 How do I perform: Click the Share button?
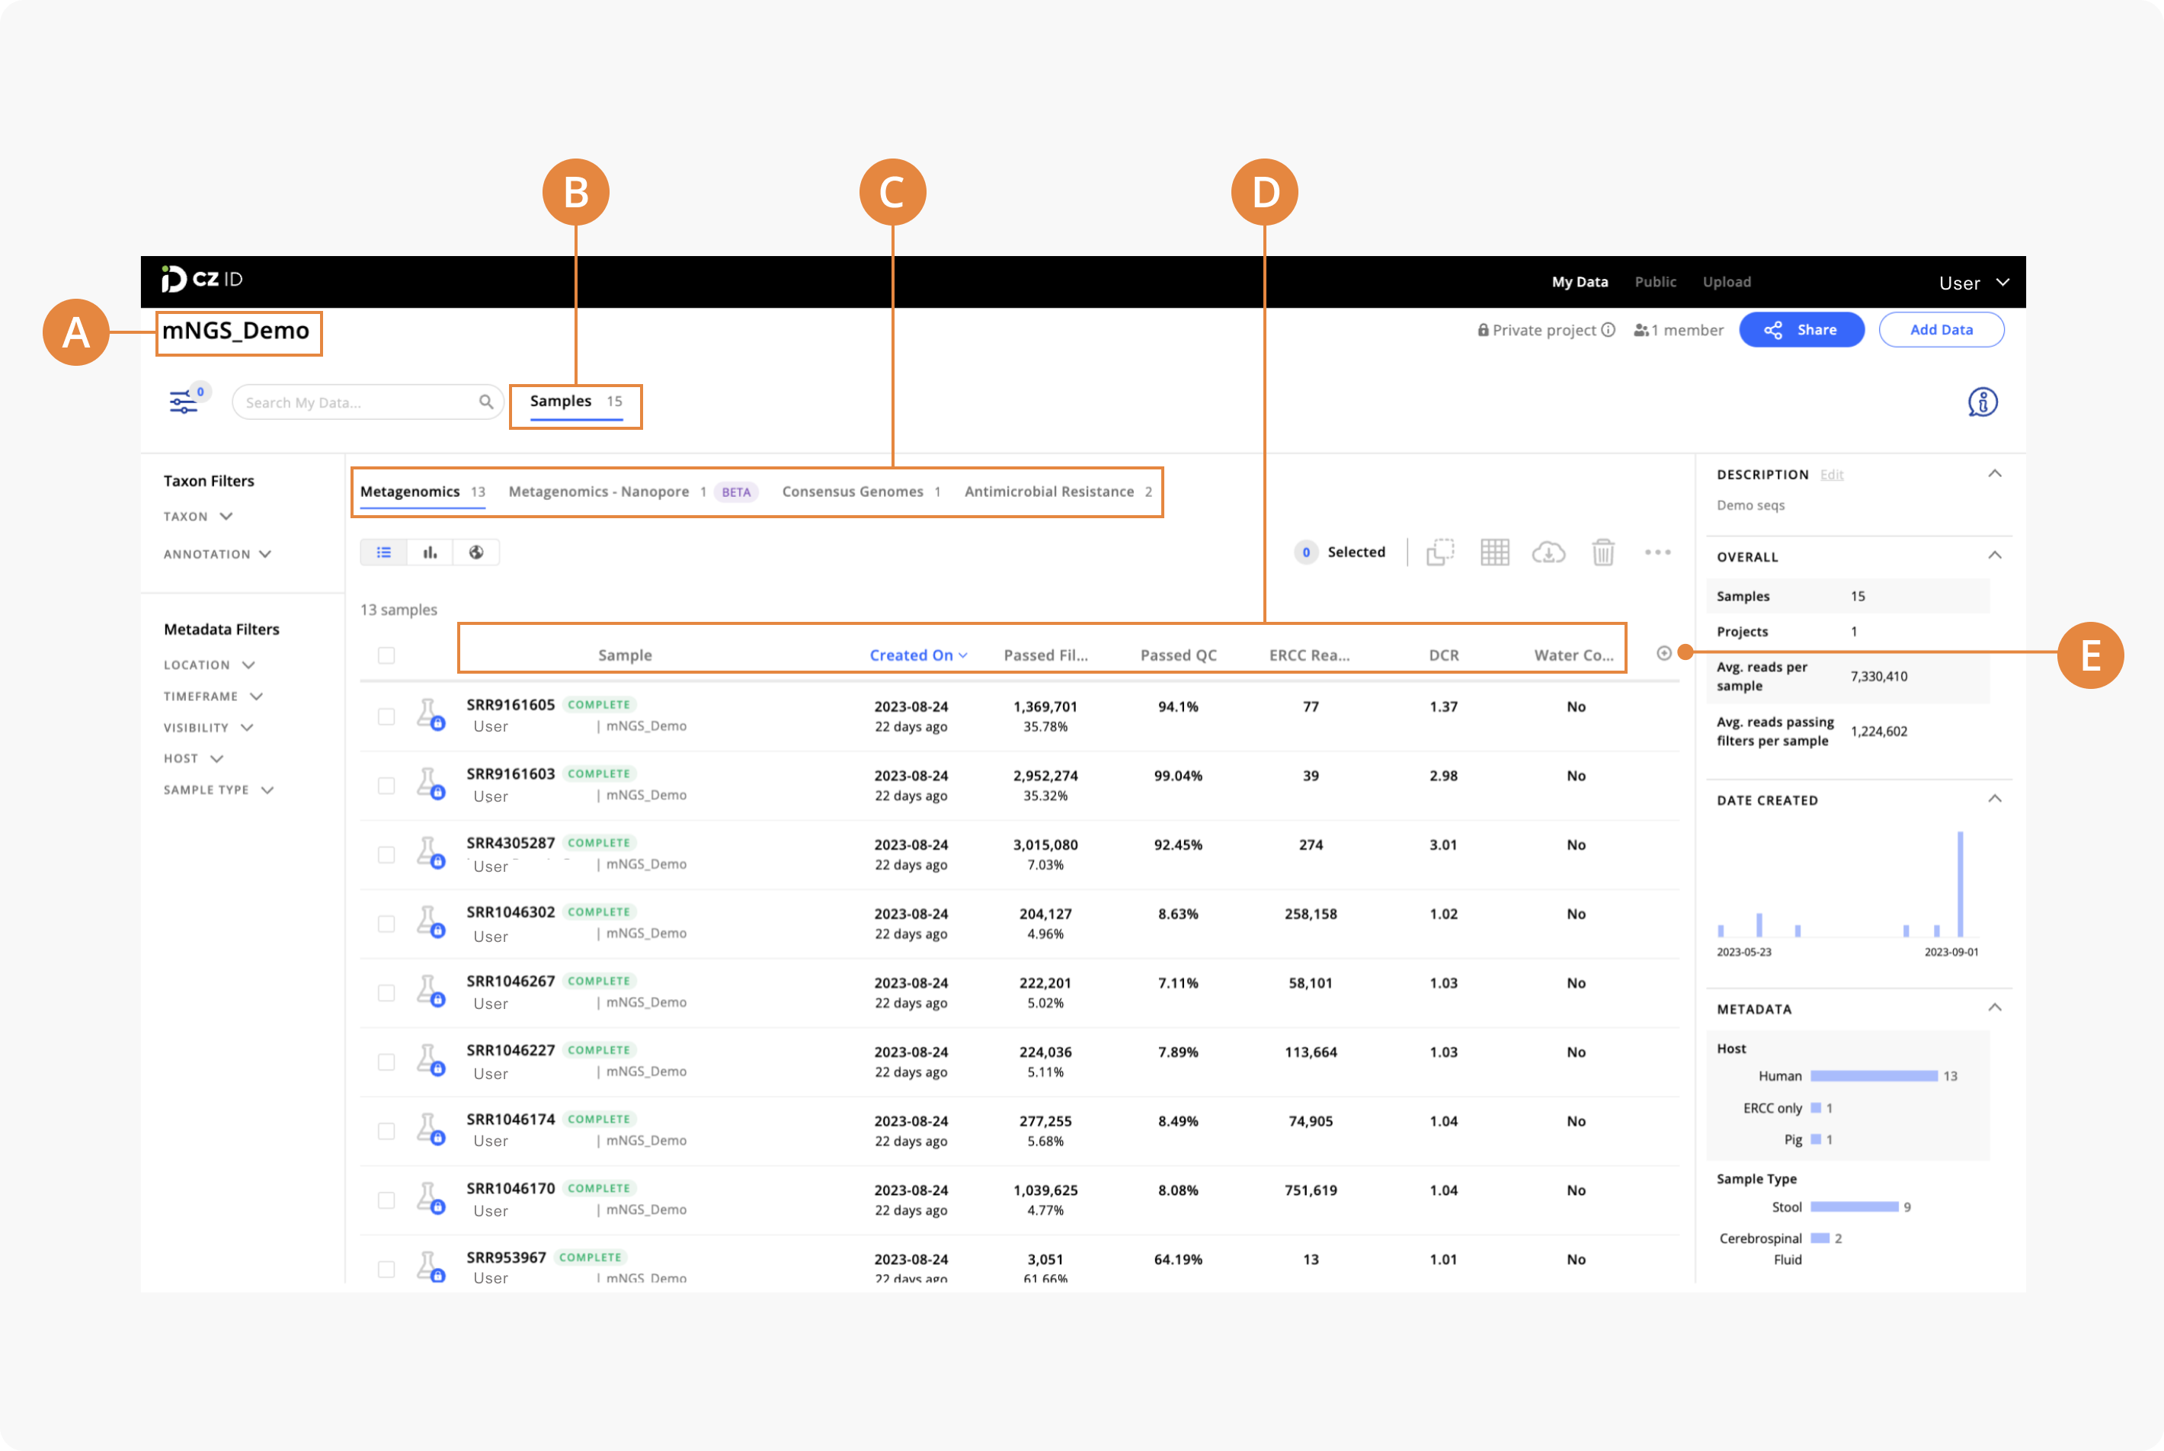(x=1801, y=329)
